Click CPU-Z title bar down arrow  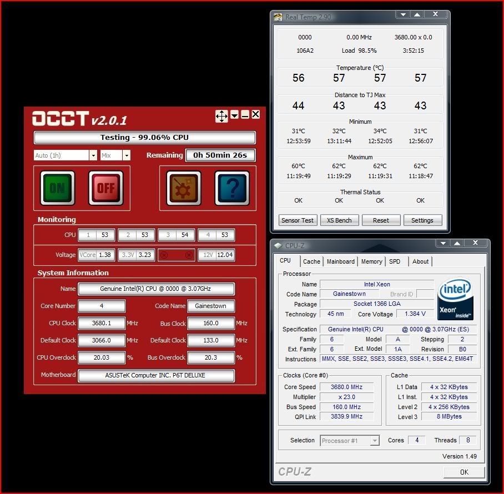click(443, 243)
